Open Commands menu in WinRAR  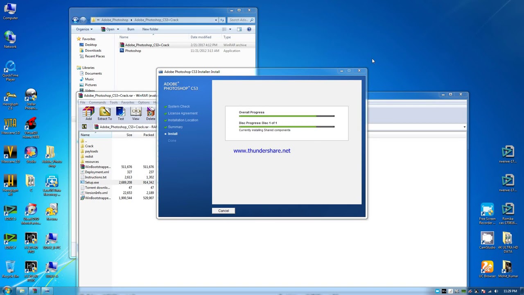click(97, 102)
